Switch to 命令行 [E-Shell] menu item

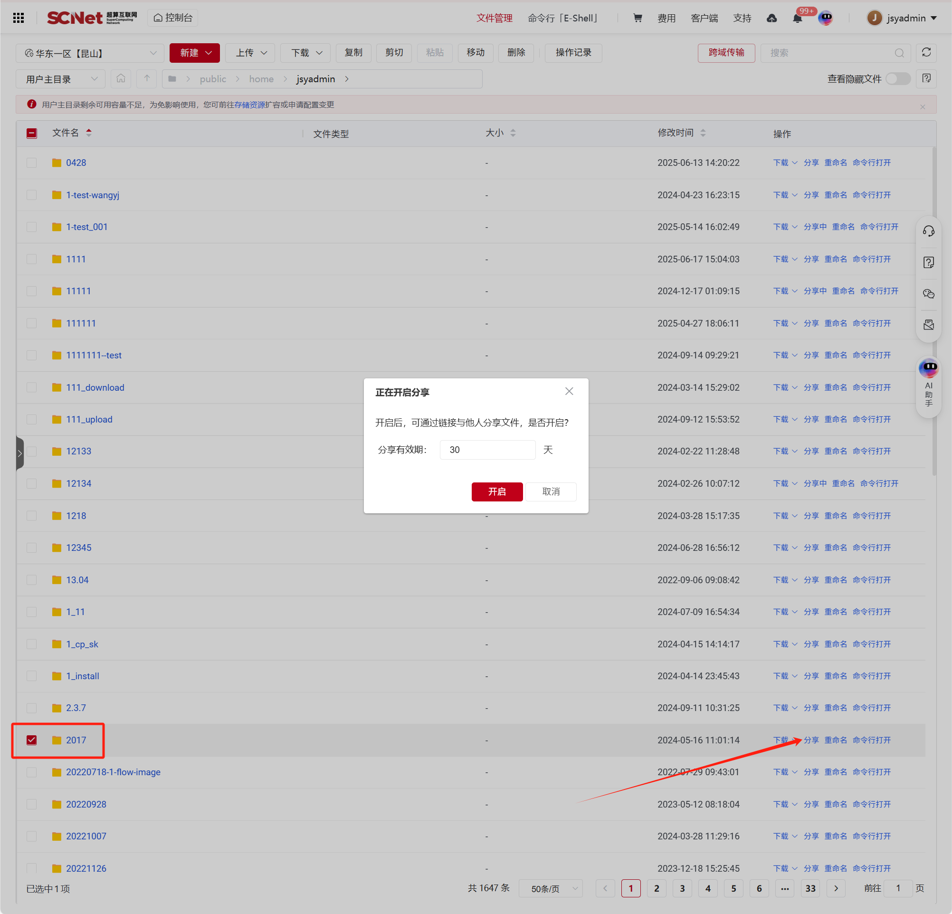562,18
